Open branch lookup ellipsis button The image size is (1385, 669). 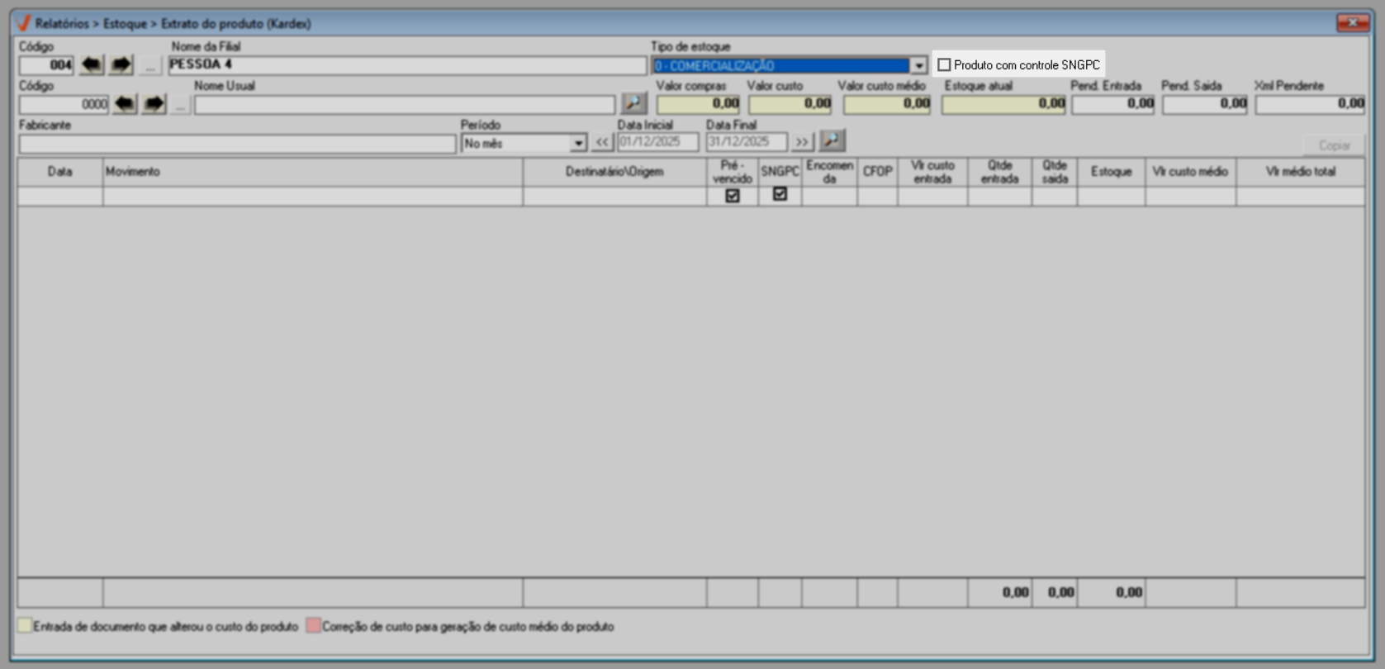(x=149, y=64)
